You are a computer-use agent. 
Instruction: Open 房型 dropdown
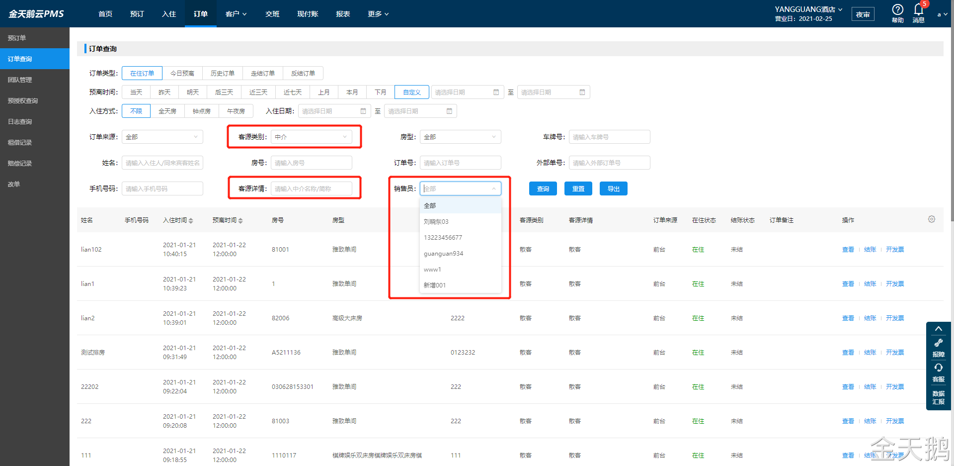(461, 137)
